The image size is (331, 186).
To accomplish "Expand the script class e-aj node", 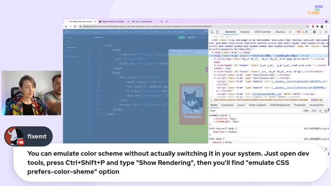I will [x=215, y=75].
